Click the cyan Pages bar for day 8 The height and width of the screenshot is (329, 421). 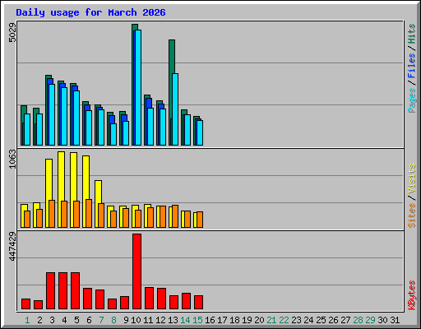pyautogui.click(x=113, y=134)
